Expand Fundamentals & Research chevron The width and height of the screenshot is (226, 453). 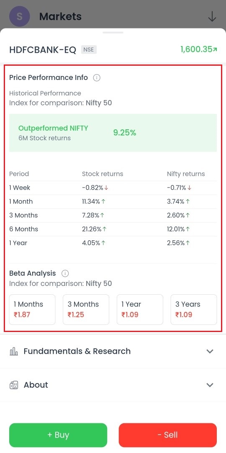coord(210,351)
